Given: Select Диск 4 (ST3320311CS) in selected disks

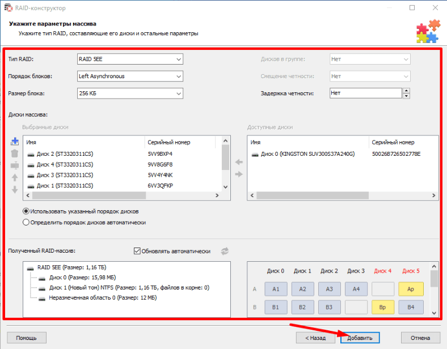Looking at the screenshot, I should point(64,164).
